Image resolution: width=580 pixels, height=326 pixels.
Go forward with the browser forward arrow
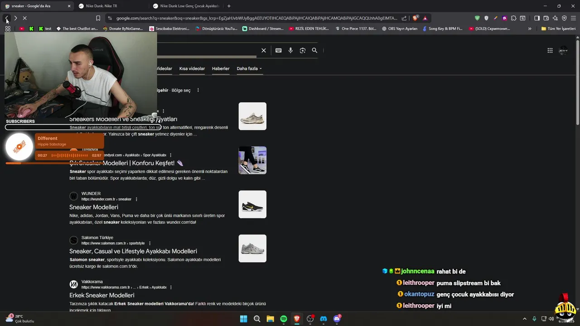click(15, 18)
